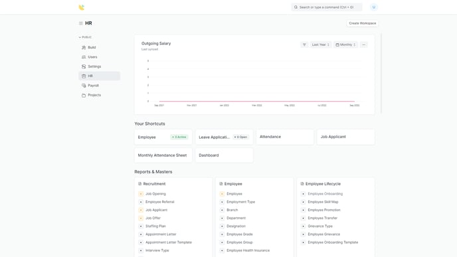The width and height of the screenshot is (457, 257).
Task: Open the Employment Type link
Action: [x=240, y=202]
